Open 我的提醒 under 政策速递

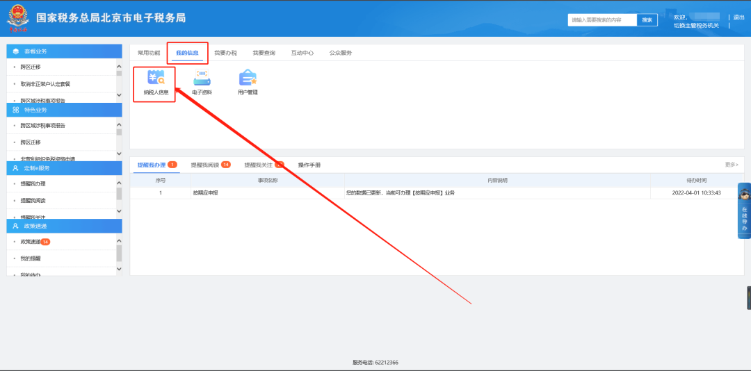tap(31, 258)
